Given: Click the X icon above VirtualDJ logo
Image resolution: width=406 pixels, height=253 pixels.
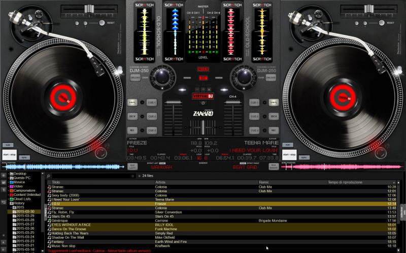Looking at the screenshot, I should click(209, 90).
